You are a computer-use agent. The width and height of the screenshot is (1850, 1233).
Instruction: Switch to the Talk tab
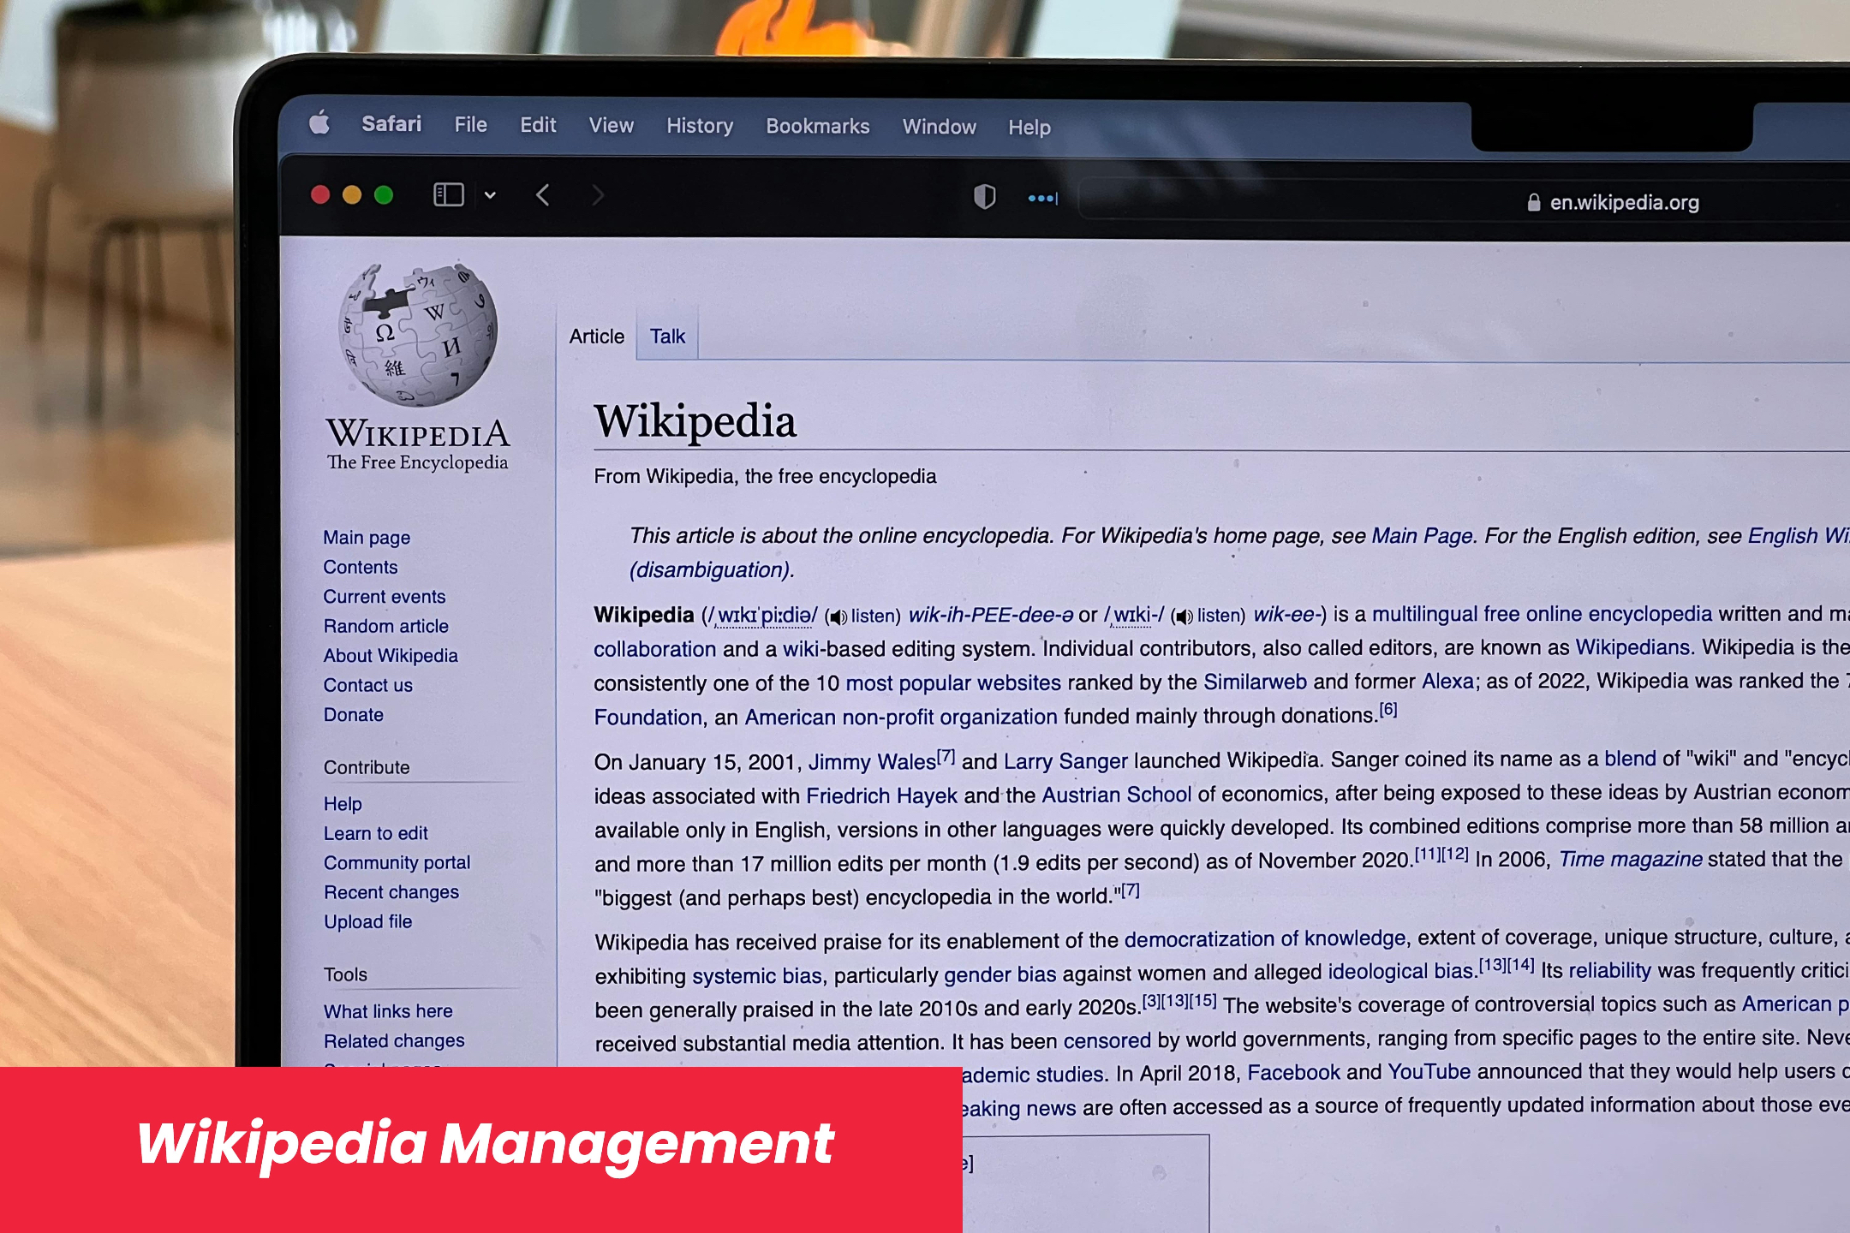point(667,337)
